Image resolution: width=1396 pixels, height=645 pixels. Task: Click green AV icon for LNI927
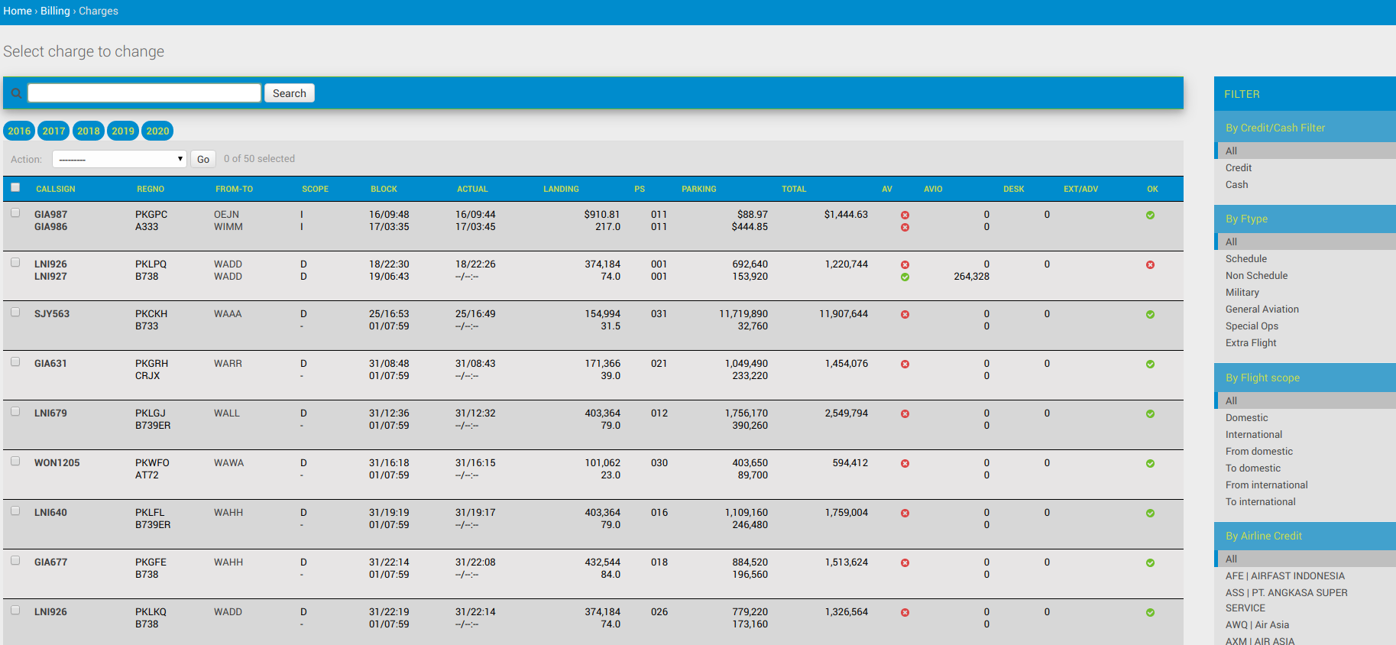click(x=905, y=277)
